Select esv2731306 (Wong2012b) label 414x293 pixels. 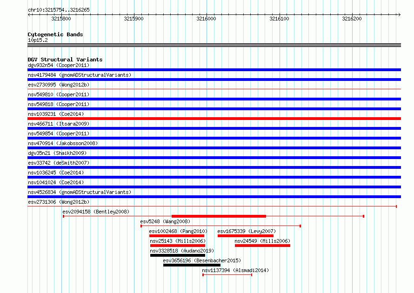pos(59,202)
